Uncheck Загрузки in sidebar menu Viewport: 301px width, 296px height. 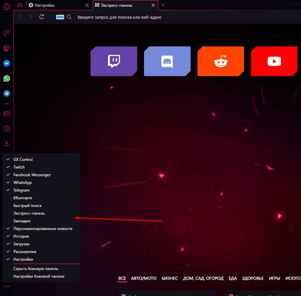[41, 244]
